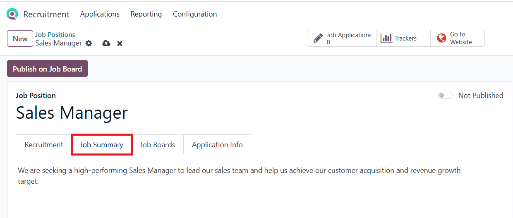Image resolution: width=513 pixels, height=218 pixels.
Task: Edit the Sales Manager job title field
Action: pos(72,113)
